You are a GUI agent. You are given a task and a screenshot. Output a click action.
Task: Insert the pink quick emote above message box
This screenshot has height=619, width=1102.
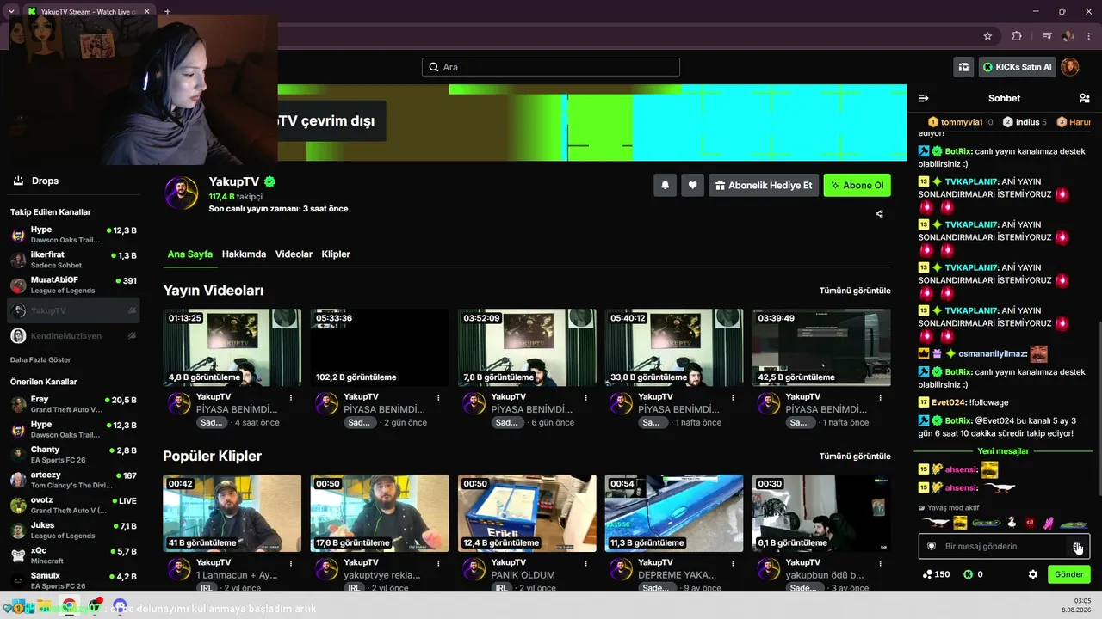(x=1048, y=522)
